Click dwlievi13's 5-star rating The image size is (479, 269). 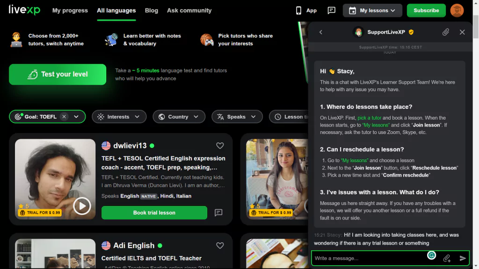(23, 206)
